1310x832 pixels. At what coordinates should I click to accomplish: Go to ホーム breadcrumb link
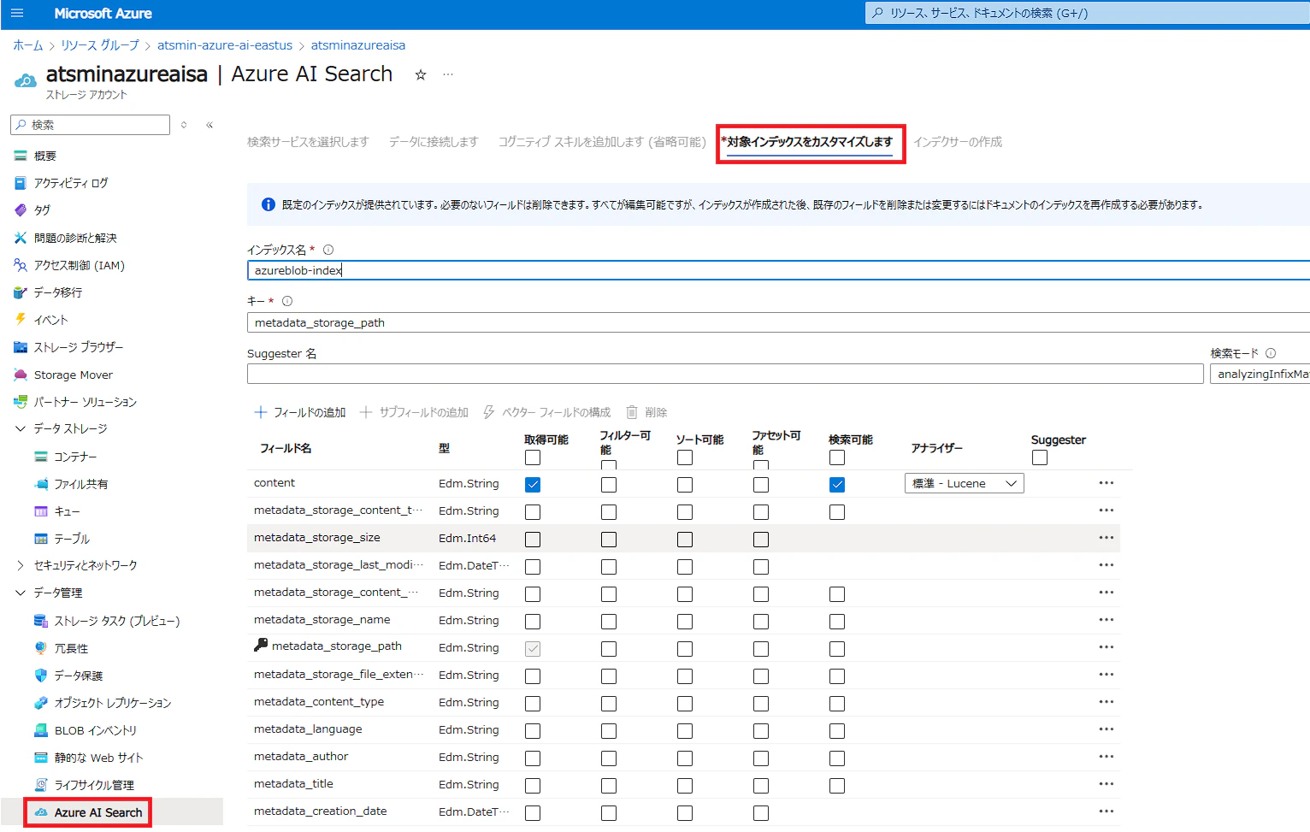28,45
